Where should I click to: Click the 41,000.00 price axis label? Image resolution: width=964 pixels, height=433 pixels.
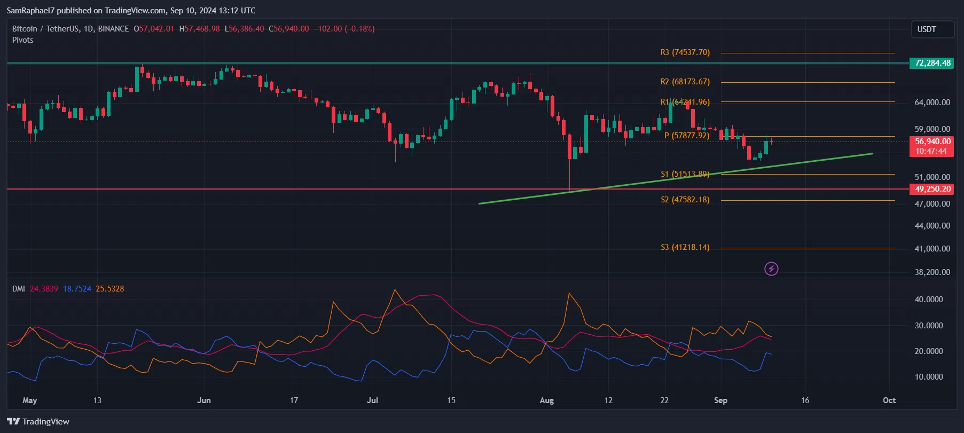click(x=932, y=249)
